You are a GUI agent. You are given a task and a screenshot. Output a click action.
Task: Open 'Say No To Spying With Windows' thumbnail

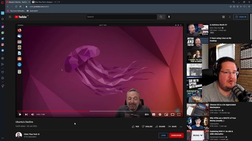click(x=194, y=83)
